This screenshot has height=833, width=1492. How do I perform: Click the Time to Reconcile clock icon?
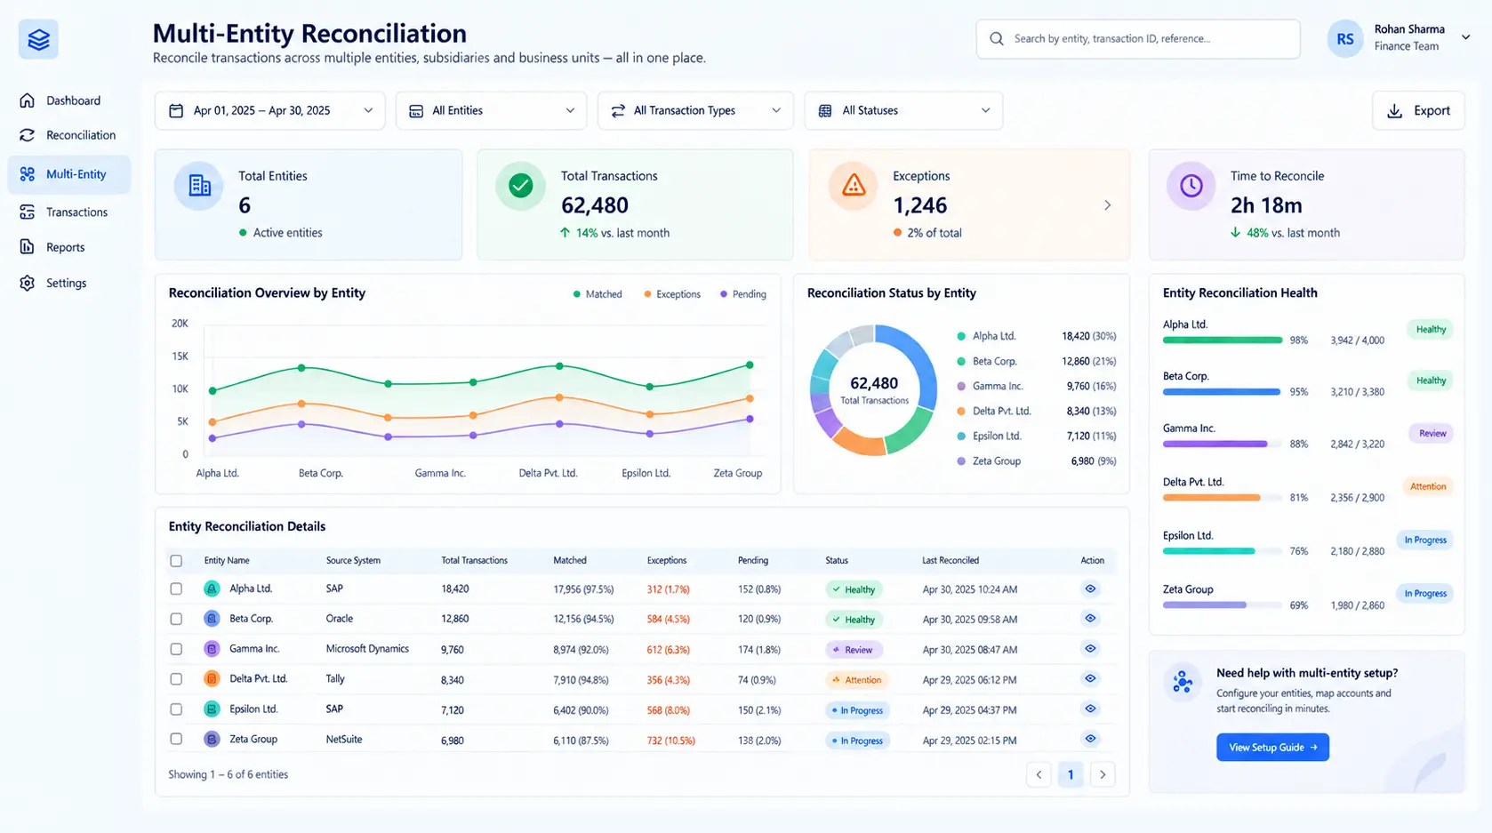1191,186
